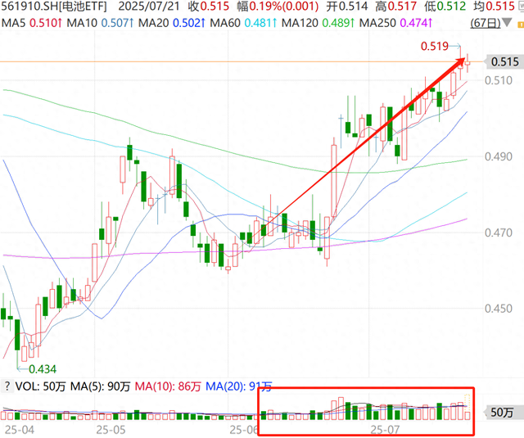Image resolution: width=524 pixels, height=438 pixels.
Task: Click the volume MA(5): 90万 label
Action: pos(100,387)
